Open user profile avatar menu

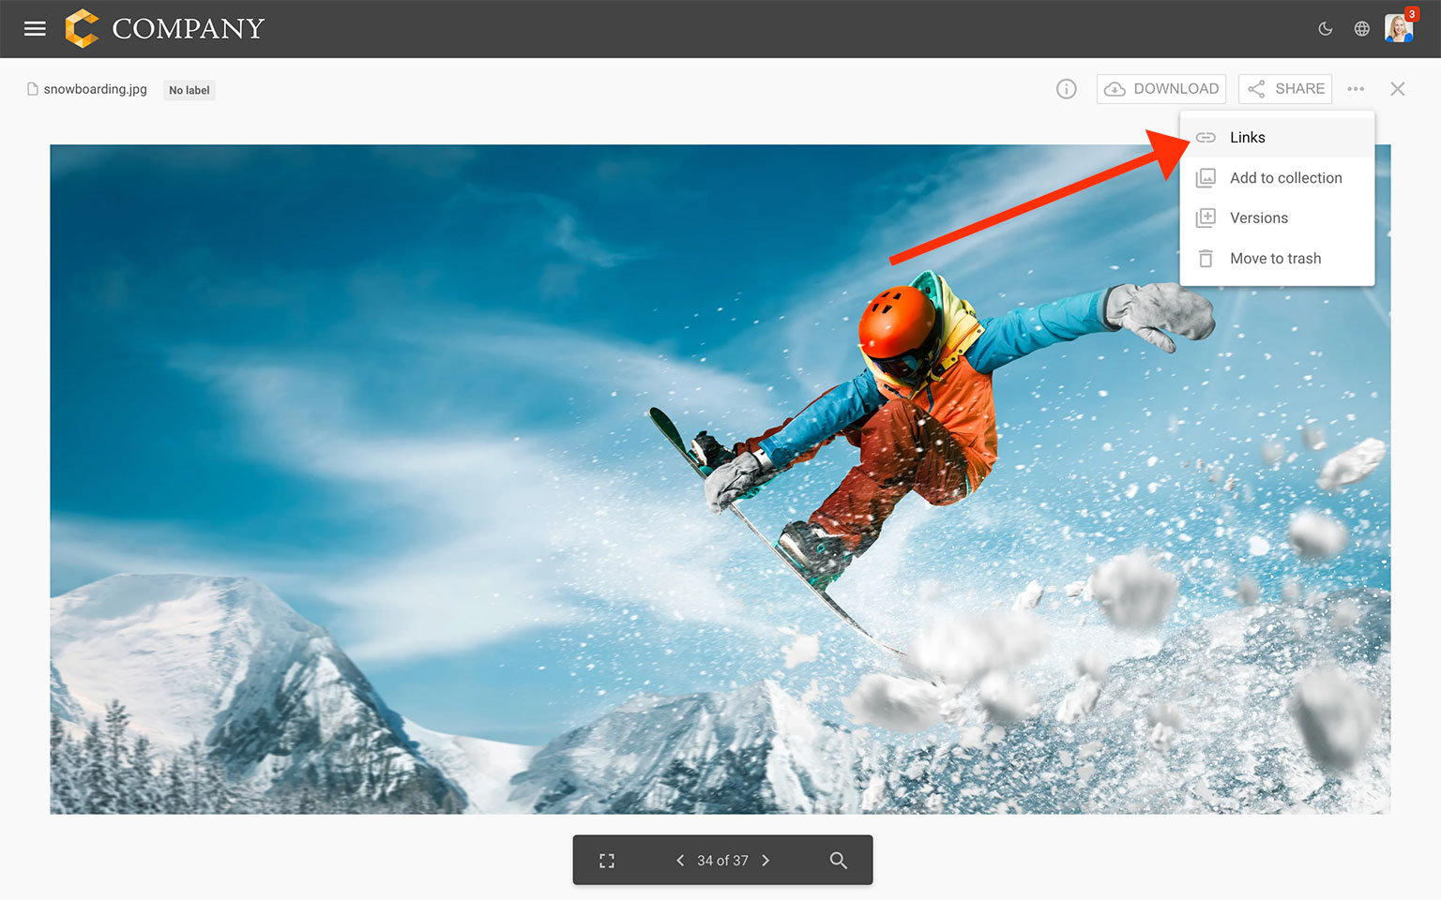pos(1398,29)
